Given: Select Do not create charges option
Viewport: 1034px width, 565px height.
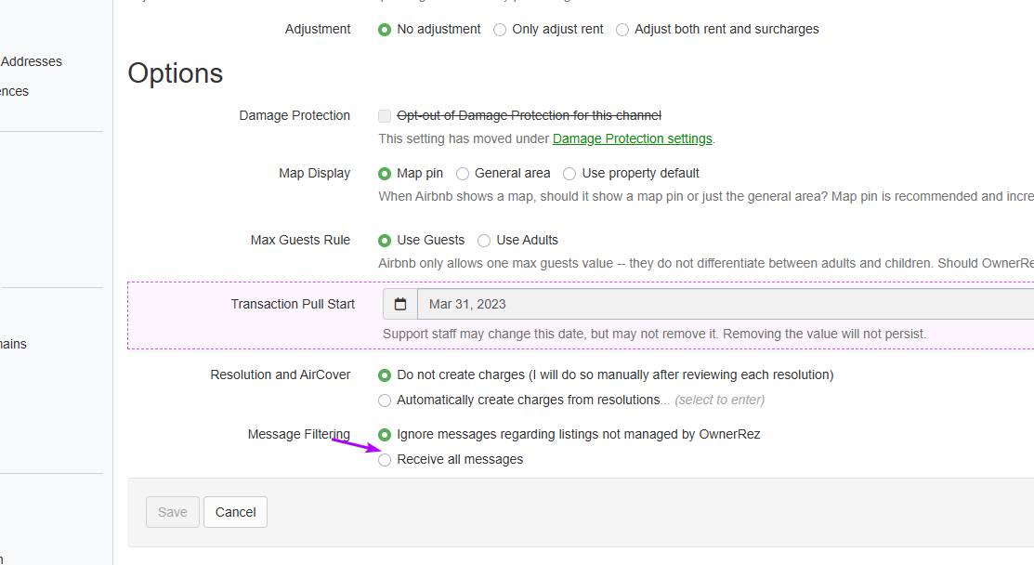Looking at the screenshot, I should point(385,375).
